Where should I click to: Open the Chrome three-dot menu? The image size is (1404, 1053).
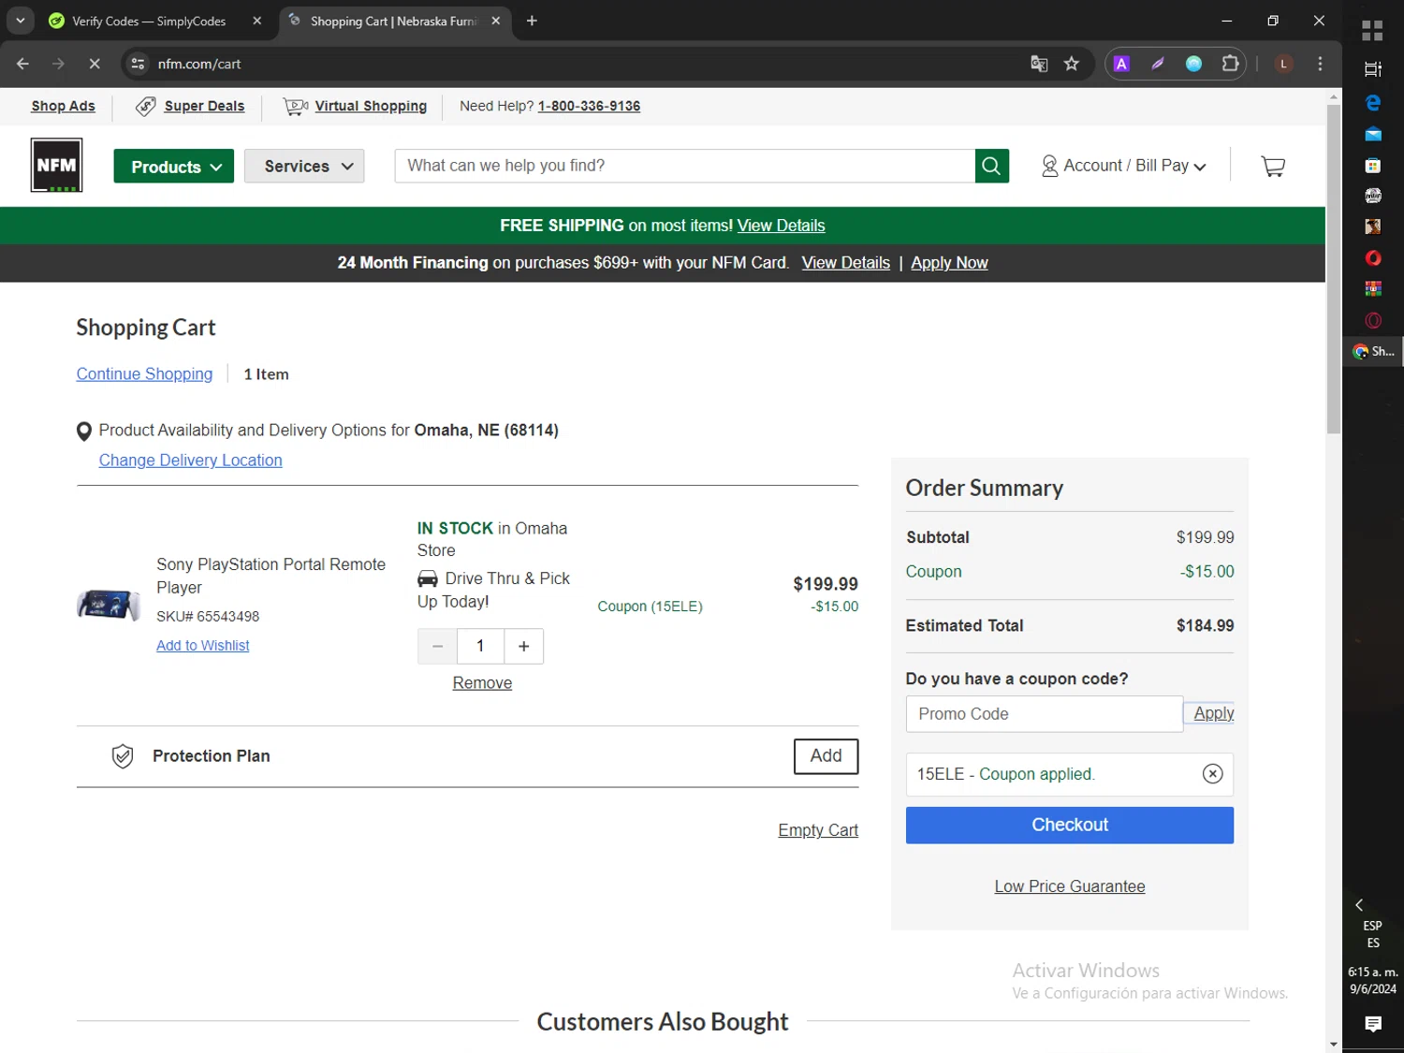[1320, 64]
